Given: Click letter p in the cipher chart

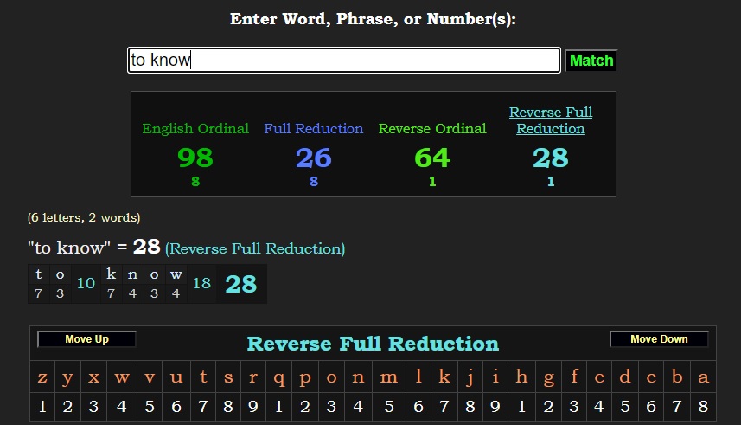Looking at the screenshot, I should (x=305, y=378).
